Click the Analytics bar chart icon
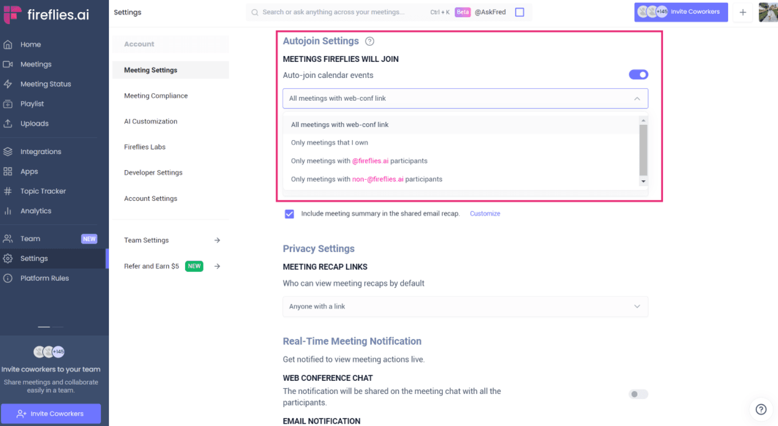The image size is (778, 426). [8, 211]
